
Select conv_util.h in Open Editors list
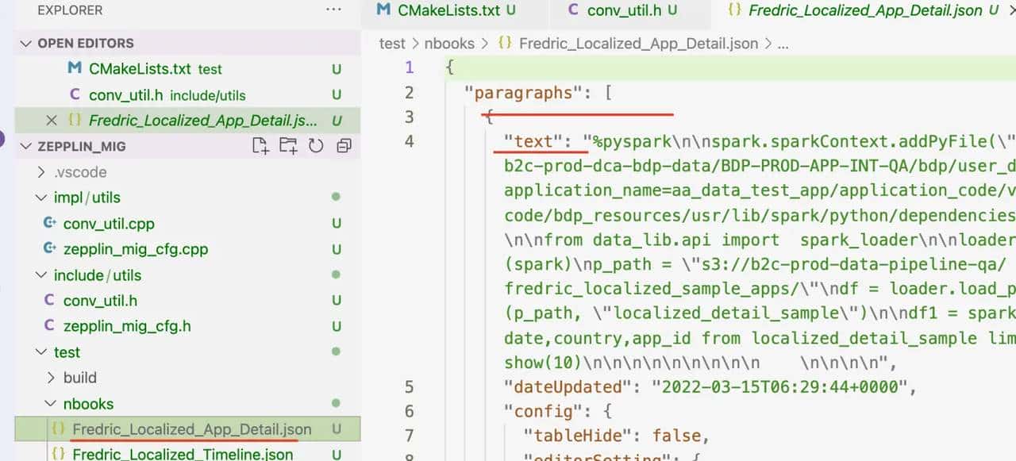pos(125,95)
